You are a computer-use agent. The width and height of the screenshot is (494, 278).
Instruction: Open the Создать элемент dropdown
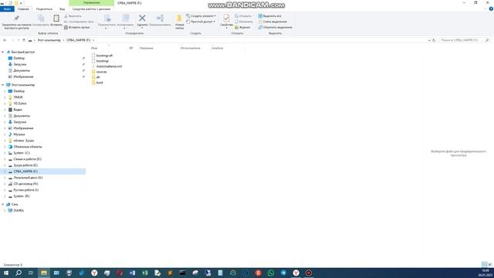[201, 16]
